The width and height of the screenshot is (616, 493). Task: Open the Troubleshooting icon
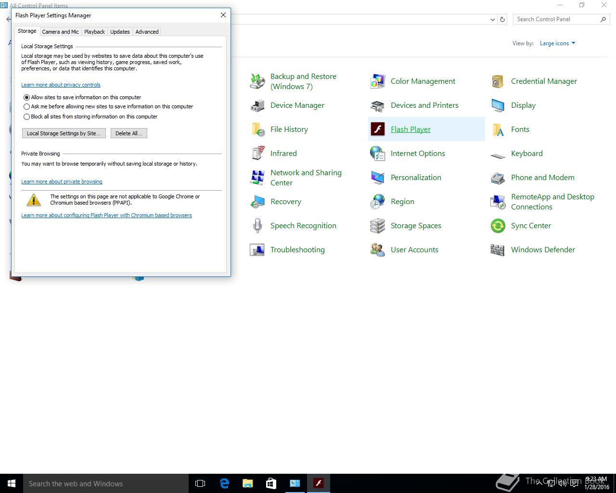click(x=257, y=250)
